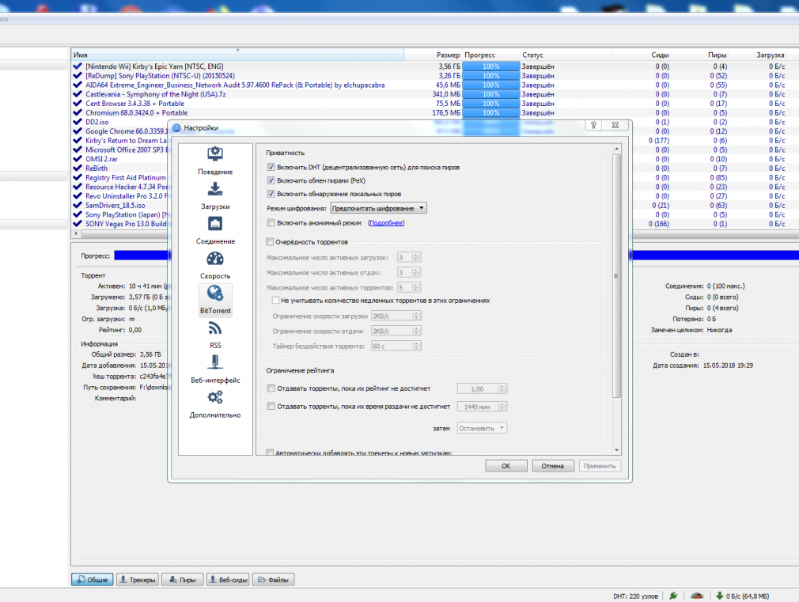This screenshot has height=602, width=799.
Task: Open the Дополнительно settings section
Action: (x=215, y=403)
